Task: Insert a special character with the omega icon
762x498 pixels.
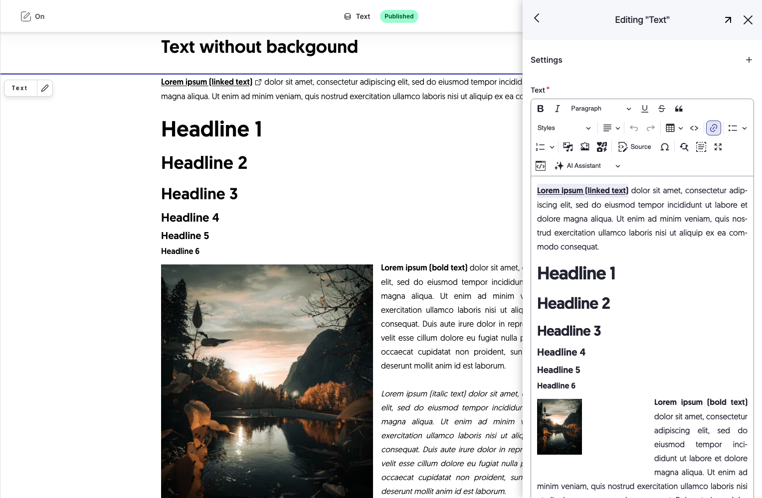Action: (x=665, y=147)
